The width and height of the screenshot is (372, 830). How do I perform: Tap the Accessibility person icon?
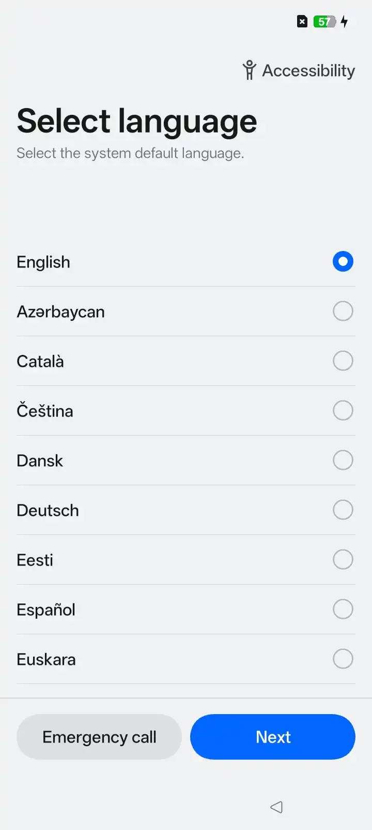tap(250, 70)
